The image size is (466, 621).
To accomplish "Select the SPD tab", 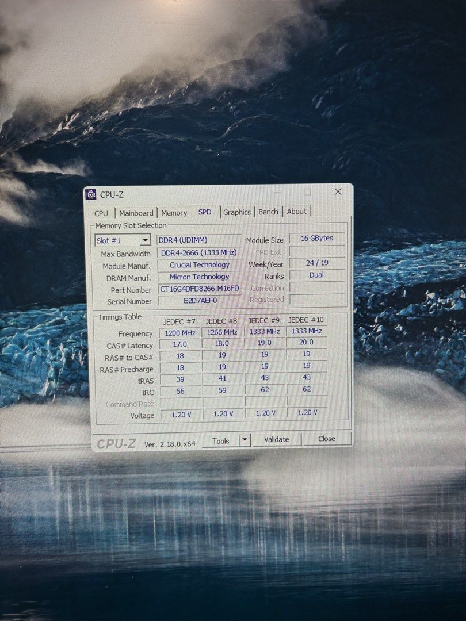I will coord(205,212).
